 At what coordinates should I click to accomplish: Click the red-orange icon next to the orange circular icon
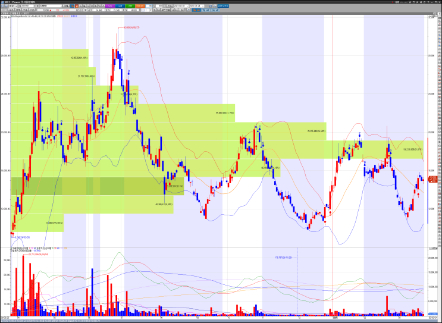pyautogui.click(x=77, y=6)
